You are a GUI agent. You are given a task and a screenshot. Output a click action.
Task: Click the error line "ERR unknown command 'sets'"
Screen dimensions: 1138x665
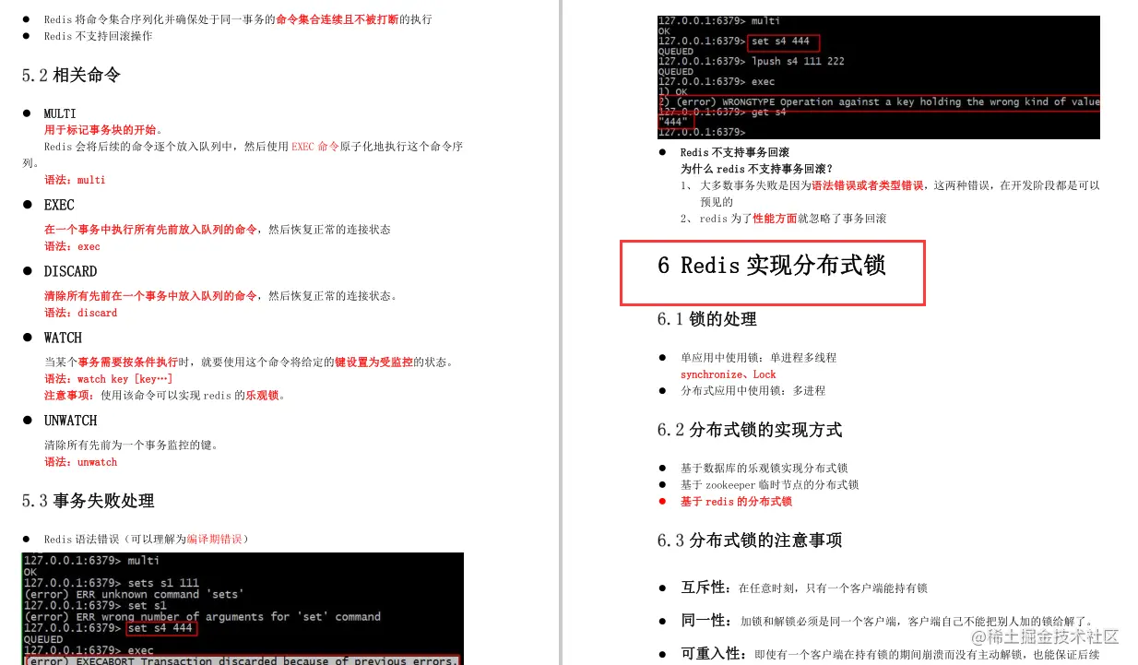point(134,594)
